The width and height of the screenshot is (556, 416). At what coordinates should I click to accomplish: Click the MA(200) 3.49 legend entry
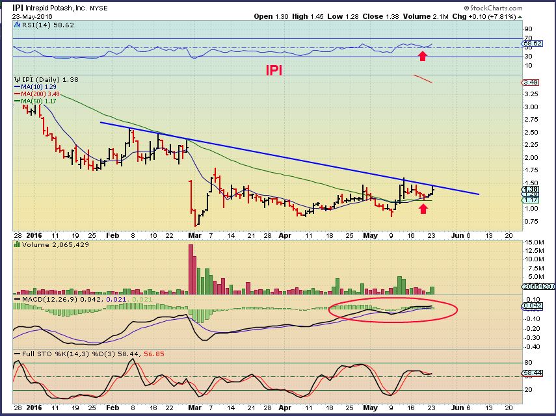(37, 94)
